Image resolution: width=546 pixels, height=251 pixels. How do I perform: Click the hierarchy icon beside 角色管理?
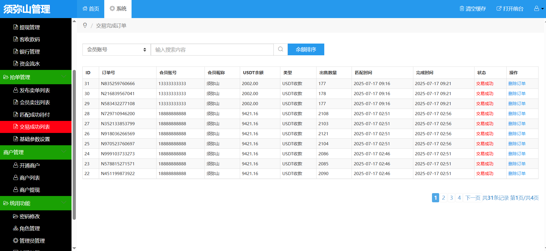click(x=16, y=228)
